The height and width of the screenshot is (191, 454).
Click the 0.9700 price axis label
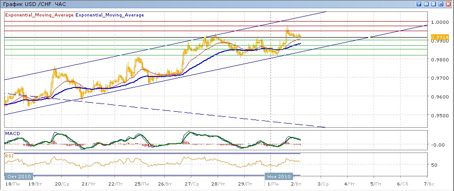tap(440, 78)
